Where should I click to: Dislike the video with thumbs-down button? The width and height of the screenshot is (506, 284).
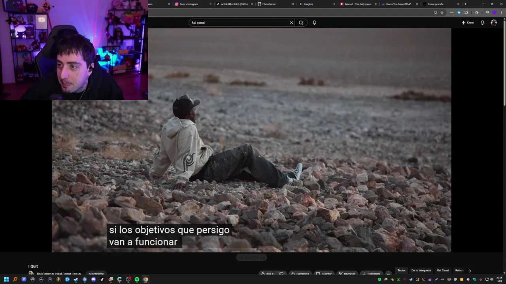coord(281,273)
